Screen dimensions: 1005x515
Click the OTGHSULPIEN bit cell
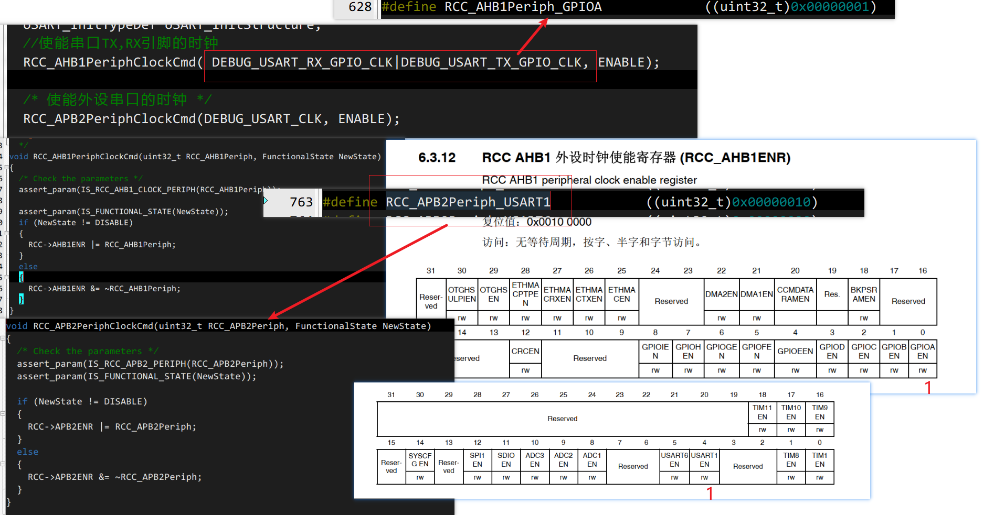click(x=462, y=294)
